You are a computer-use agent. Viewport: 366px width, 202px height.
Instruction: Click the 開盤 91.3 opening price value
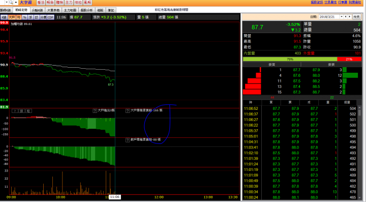pos(297,36)
